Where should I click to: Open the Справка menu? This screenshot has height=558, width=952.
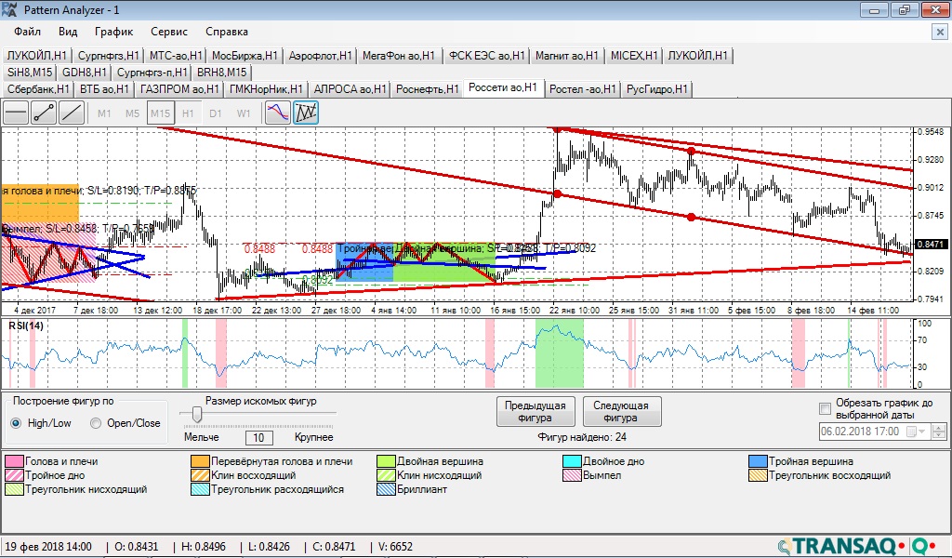[x=227, y=32]
